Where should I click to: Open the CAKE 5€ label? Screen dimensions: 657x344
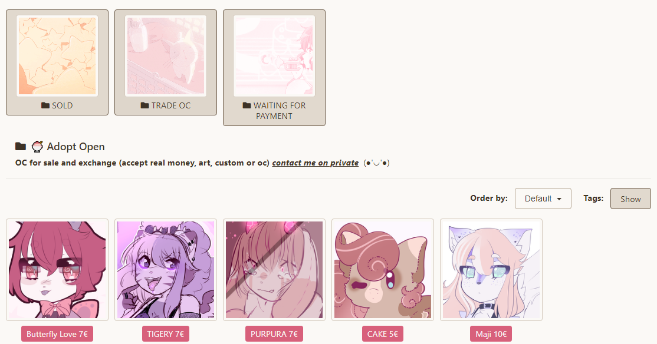pyautogui.click(x=383, y=334)
